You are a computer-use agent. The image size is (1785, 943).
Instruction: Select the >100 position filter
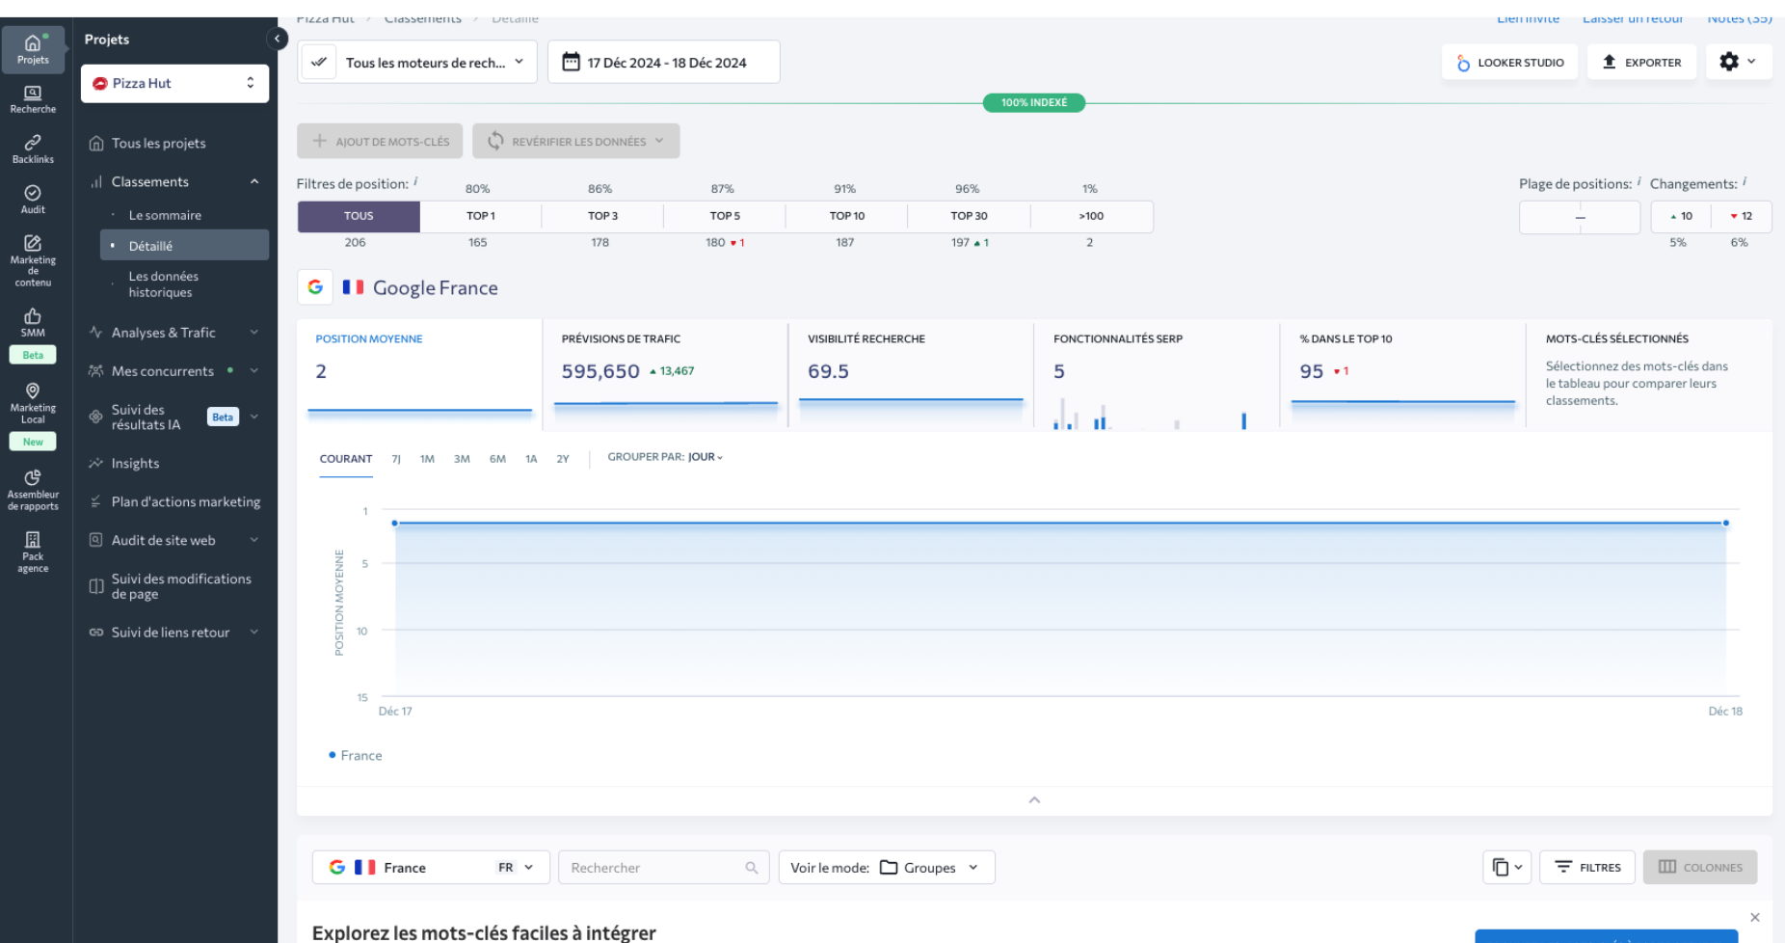tap(1091, 216)
